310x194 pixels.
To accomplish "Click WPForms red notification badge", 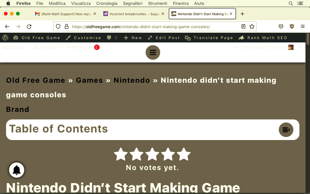I will pyautogui.click(x=97, y=47).
